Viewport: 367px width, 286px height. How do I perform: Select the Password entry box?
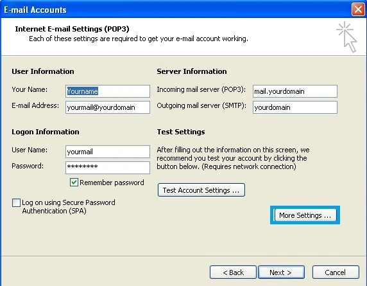108,168
